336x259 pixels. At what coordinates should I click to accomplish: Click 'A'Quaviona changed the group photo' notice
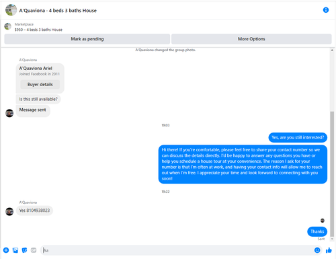tap(165, 50)
